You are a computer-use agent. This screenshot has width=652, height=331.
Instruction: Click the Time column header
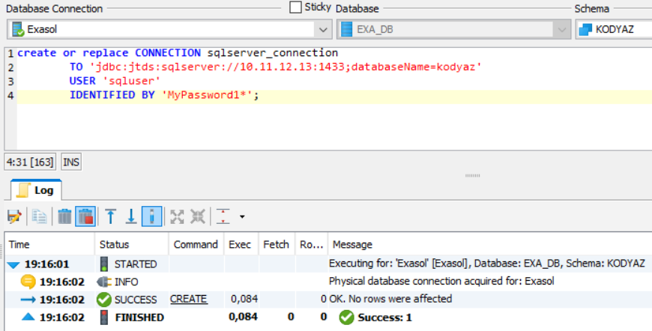tap(50, 245)
